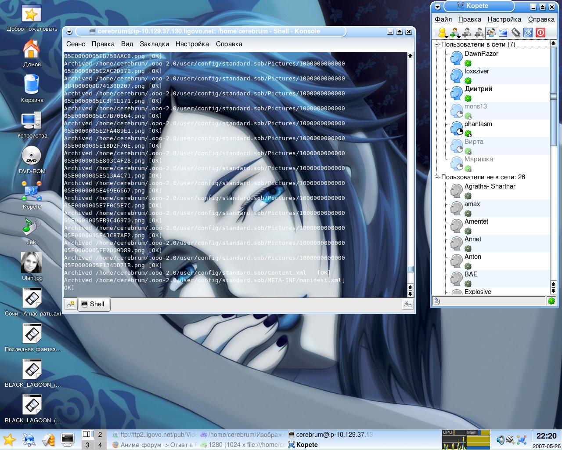Open the Сеанс menu in Konsole
The image size is (562, 450).
[76, 44]
